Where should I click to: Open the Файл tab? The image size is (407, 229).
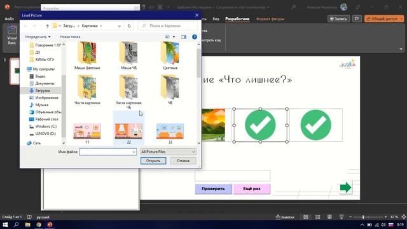pos(10,18)
